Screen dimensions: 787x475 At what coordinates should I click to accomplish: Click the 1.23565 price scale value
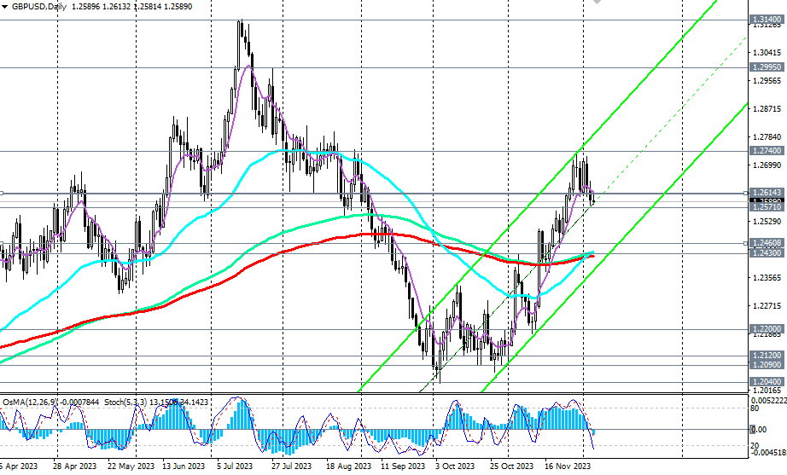pyautogui.click(x=767, y=277)
